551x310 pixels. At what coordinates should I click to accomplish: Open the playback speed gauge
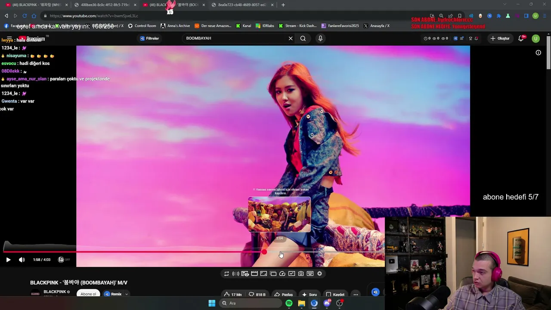click(282, 273)
